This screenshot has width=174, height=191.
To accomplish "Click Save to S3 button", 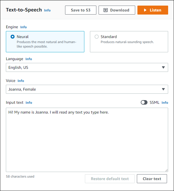I will 80,10.
